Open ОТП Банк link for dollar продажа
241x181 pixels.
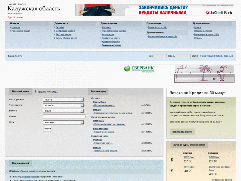(x=214, y=157)
